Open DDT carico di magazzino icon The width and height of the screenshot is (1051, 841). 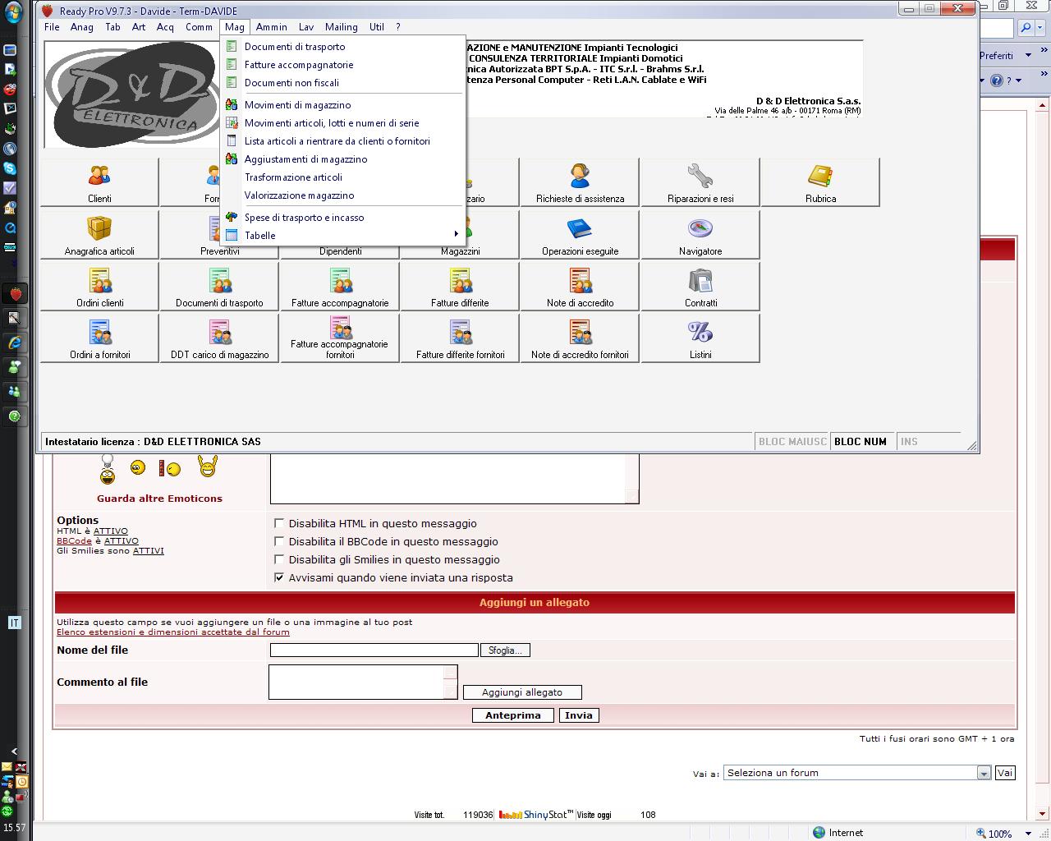pos(219,338)
